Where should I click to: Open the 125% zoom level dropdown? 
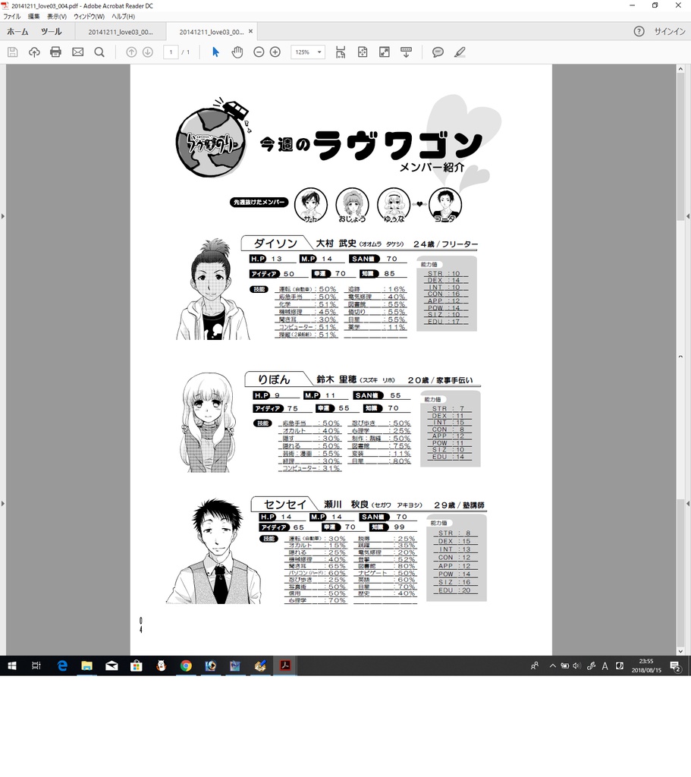308,52
